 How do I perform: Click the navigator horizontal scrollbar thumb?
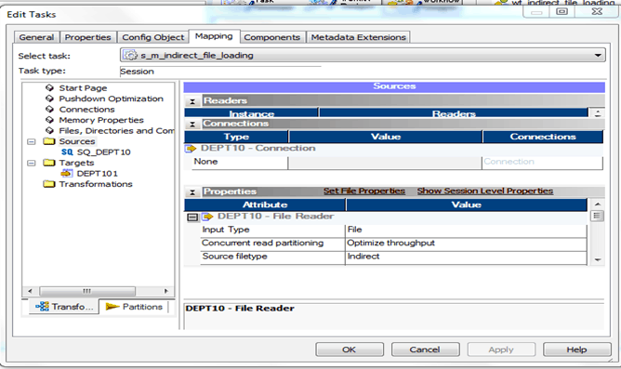click(x=87, y=291)
